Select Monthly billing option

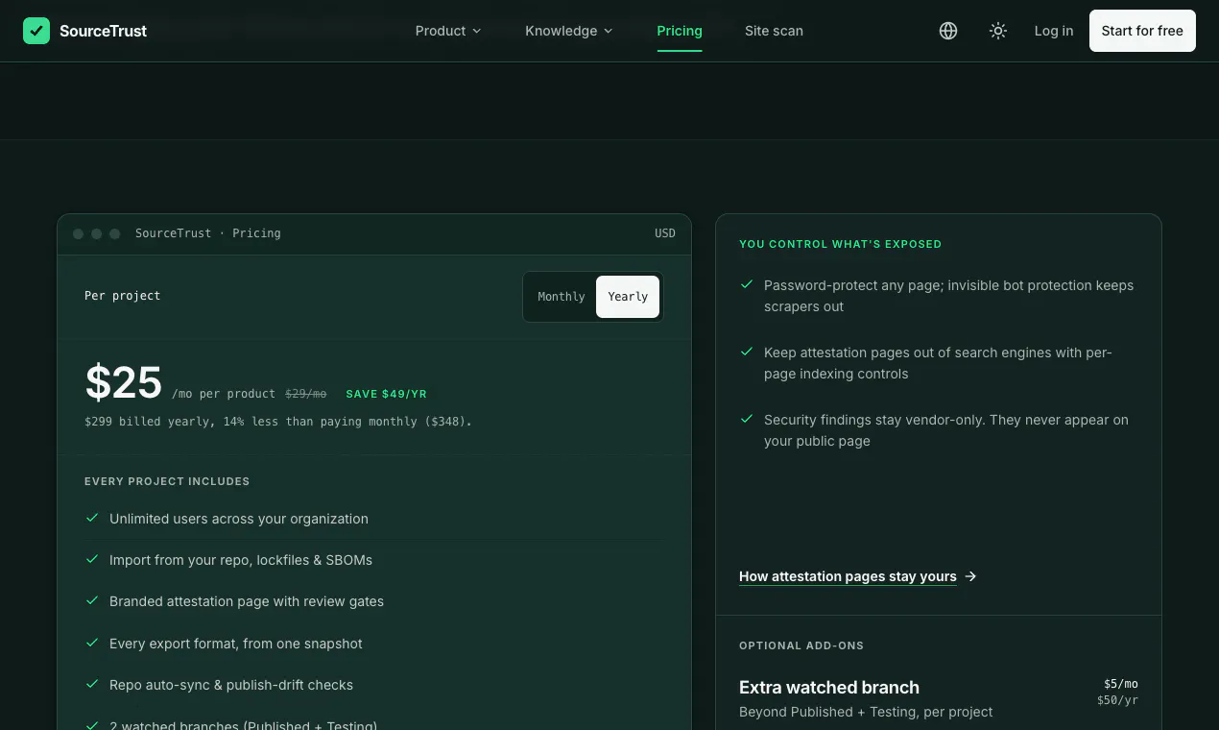(562, 297)
